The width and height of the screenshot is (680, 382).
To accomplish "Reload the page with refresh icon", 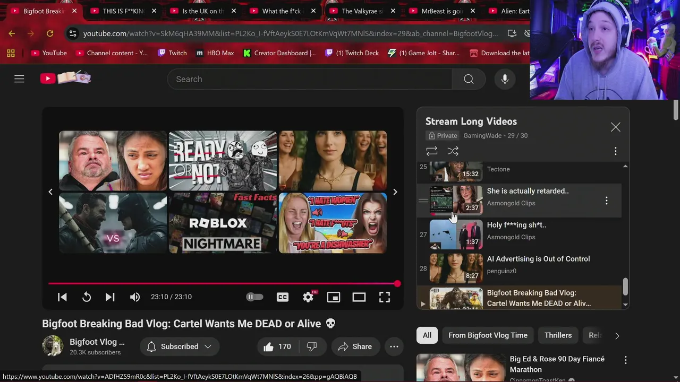I will pyautogui.click(x=50, y=33).
